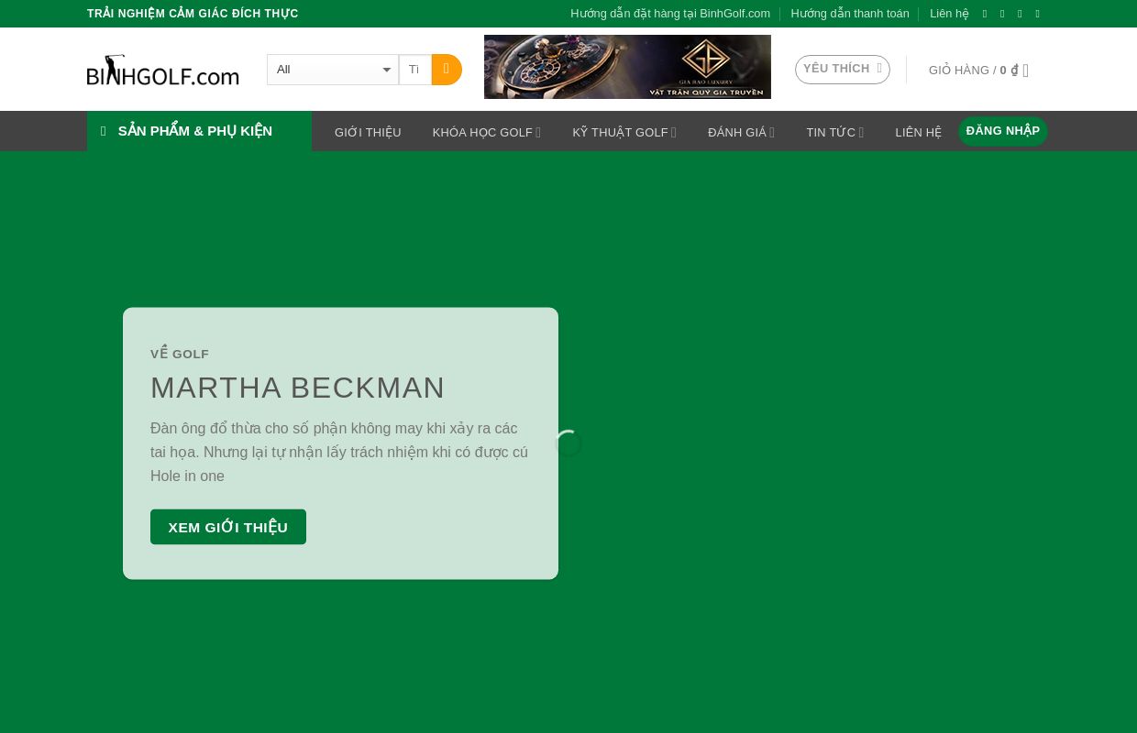This screenshot has height=733, width=1137.
Task: Focus the product search text field
Action: [x=414, y=70]
